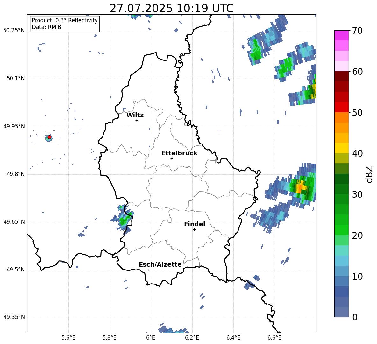Viewport: 377px width, 344px height.
Task: Click the bright green colorbar segment just above 20
Action: pyautogui.click(x=341, y=230)
